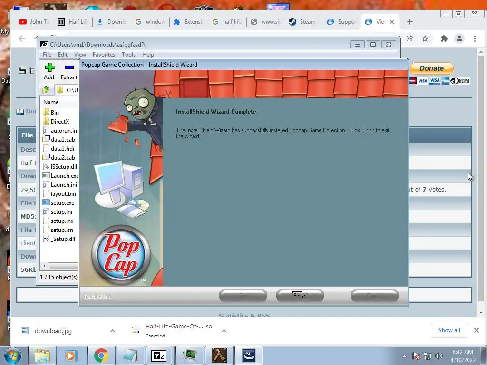487x365 pixels.
Task: Click the 7-Zip taskbar icon
Action: (x=159, y=355)
